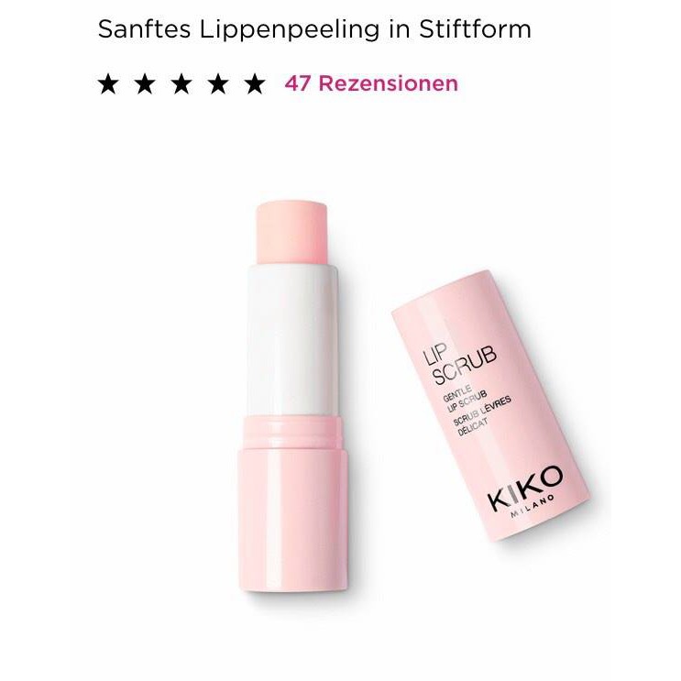Click the lip scrub stick product image

pyautogui.click(x=293, y=395)
